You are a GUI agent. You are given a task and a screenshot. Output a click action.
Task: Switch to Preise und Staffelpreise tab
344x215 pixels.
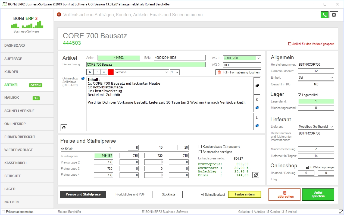[x=83, y=194]
